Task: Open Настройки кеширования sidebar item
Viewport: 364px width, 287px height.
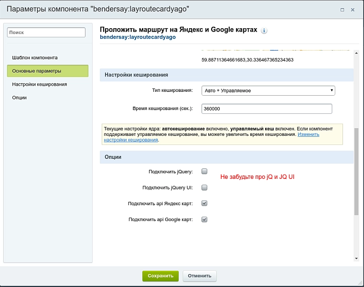Action: (x=40, y=84)
